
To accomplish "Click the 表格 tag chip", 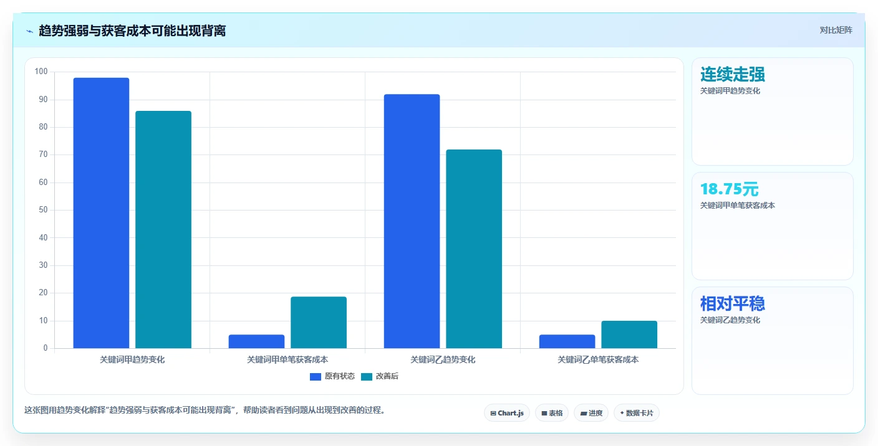I will (552, 413).
